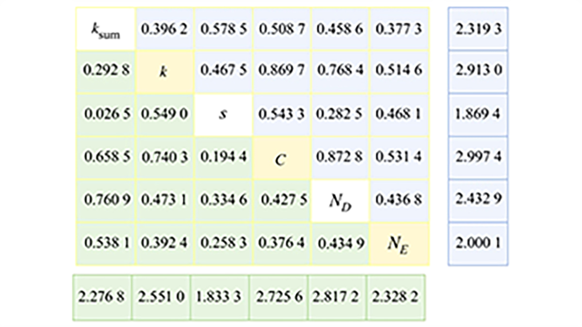Select the column sum 2.276 8
Screen dimensions: 582x327
102,297
